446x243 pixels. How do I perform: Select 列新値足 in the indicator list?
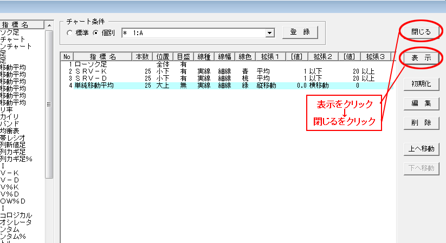pos(13,145)
